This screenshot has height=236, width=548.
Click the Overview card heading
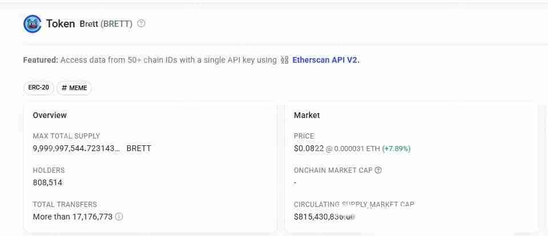(50, 115)
